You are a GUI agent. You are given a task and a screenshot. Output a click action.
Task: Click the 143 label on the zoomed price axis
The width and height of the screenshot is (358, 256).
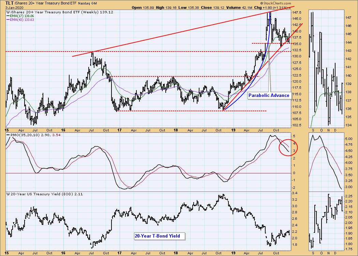348,51
